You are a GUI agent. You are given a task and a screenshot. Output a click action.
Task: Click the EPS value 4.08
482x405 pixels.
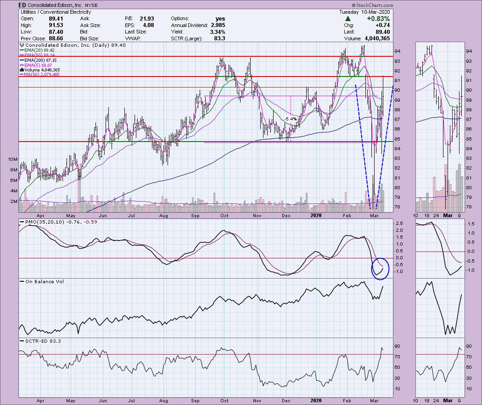(148, 25)
